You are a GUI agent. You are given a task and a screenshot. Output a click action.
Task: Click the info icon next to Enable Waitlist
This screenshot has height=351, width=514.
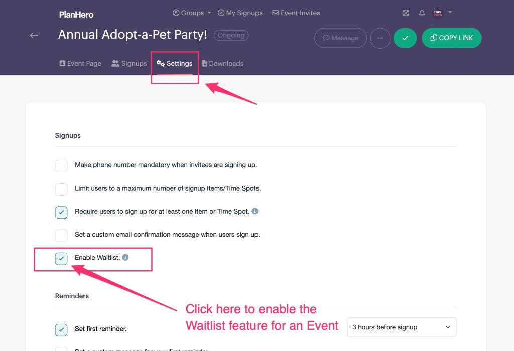[125, 257]
